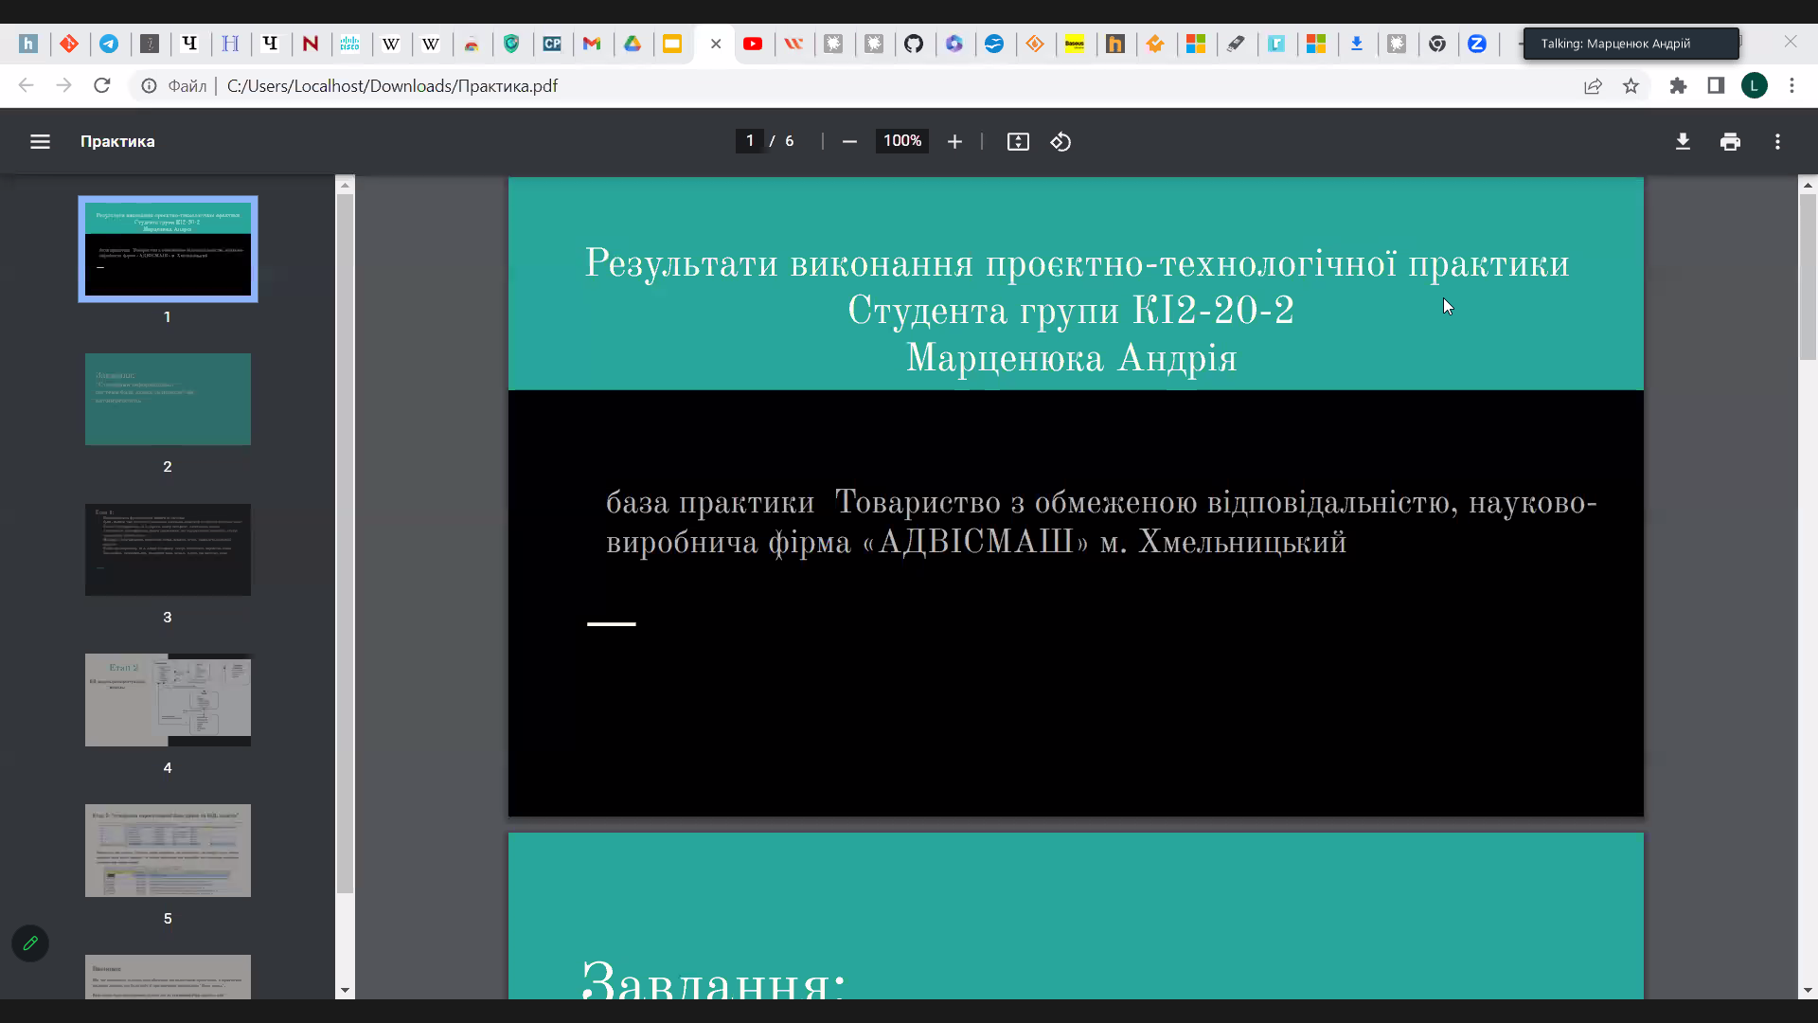Download the PDF file
Image resolution: width=1818 pixels, height=1023 pixels.
1683,141
